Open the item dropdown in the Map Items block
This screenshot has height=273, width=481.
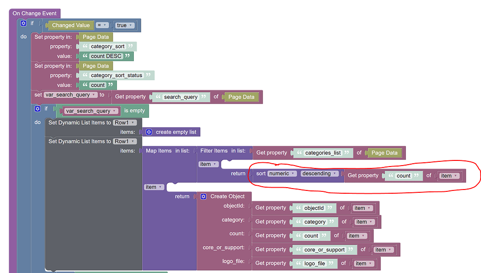(154, 186)
